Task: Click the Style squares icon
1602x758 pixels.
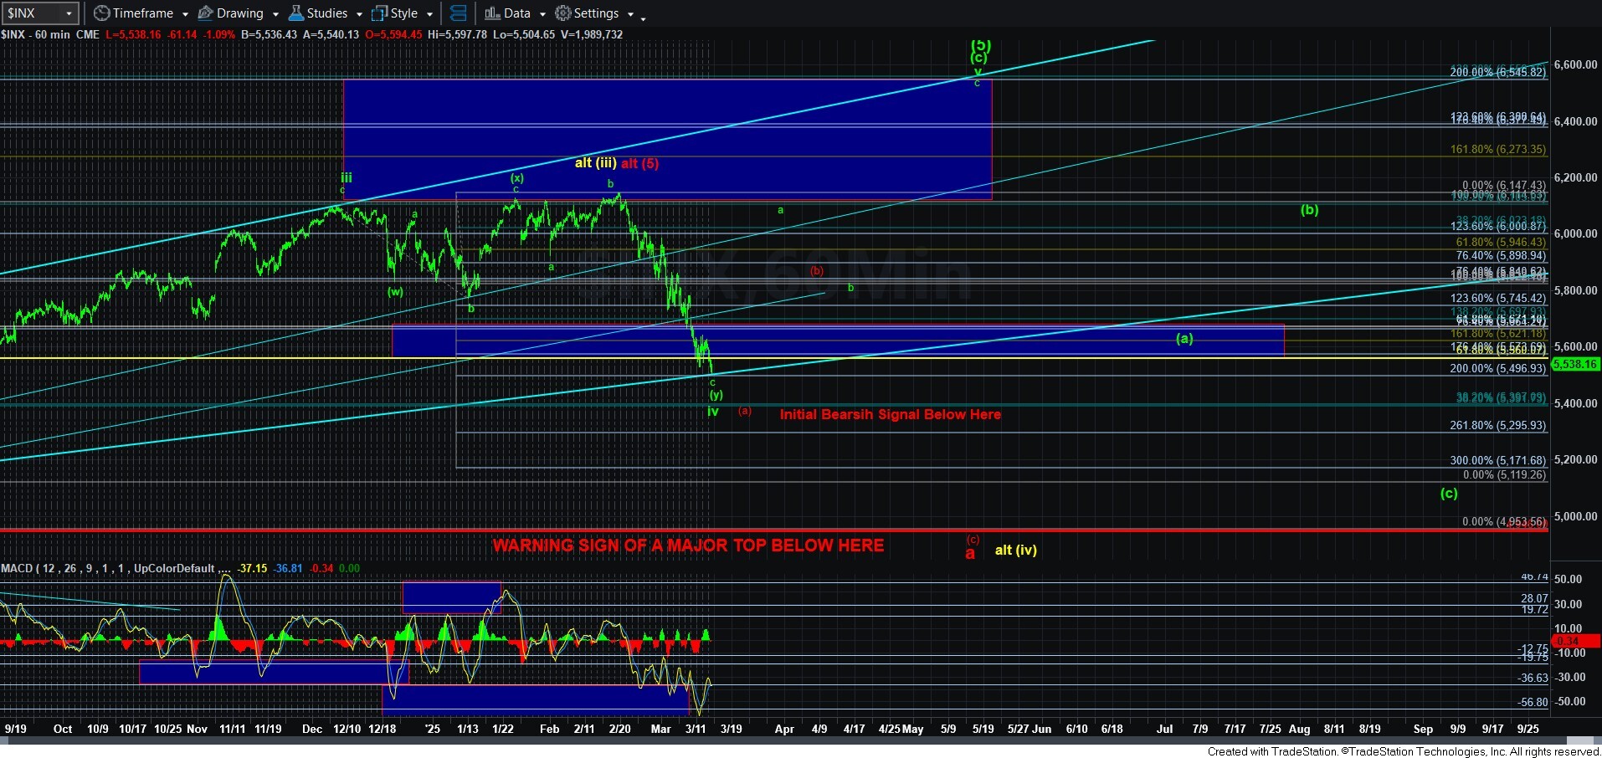Action: pos(379,13)
